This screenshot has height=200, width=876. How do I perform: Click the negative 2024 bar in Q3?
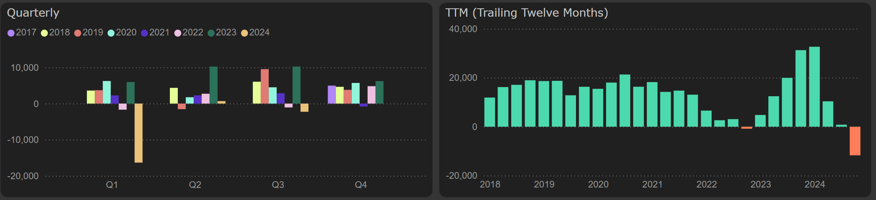coord(305,107)
